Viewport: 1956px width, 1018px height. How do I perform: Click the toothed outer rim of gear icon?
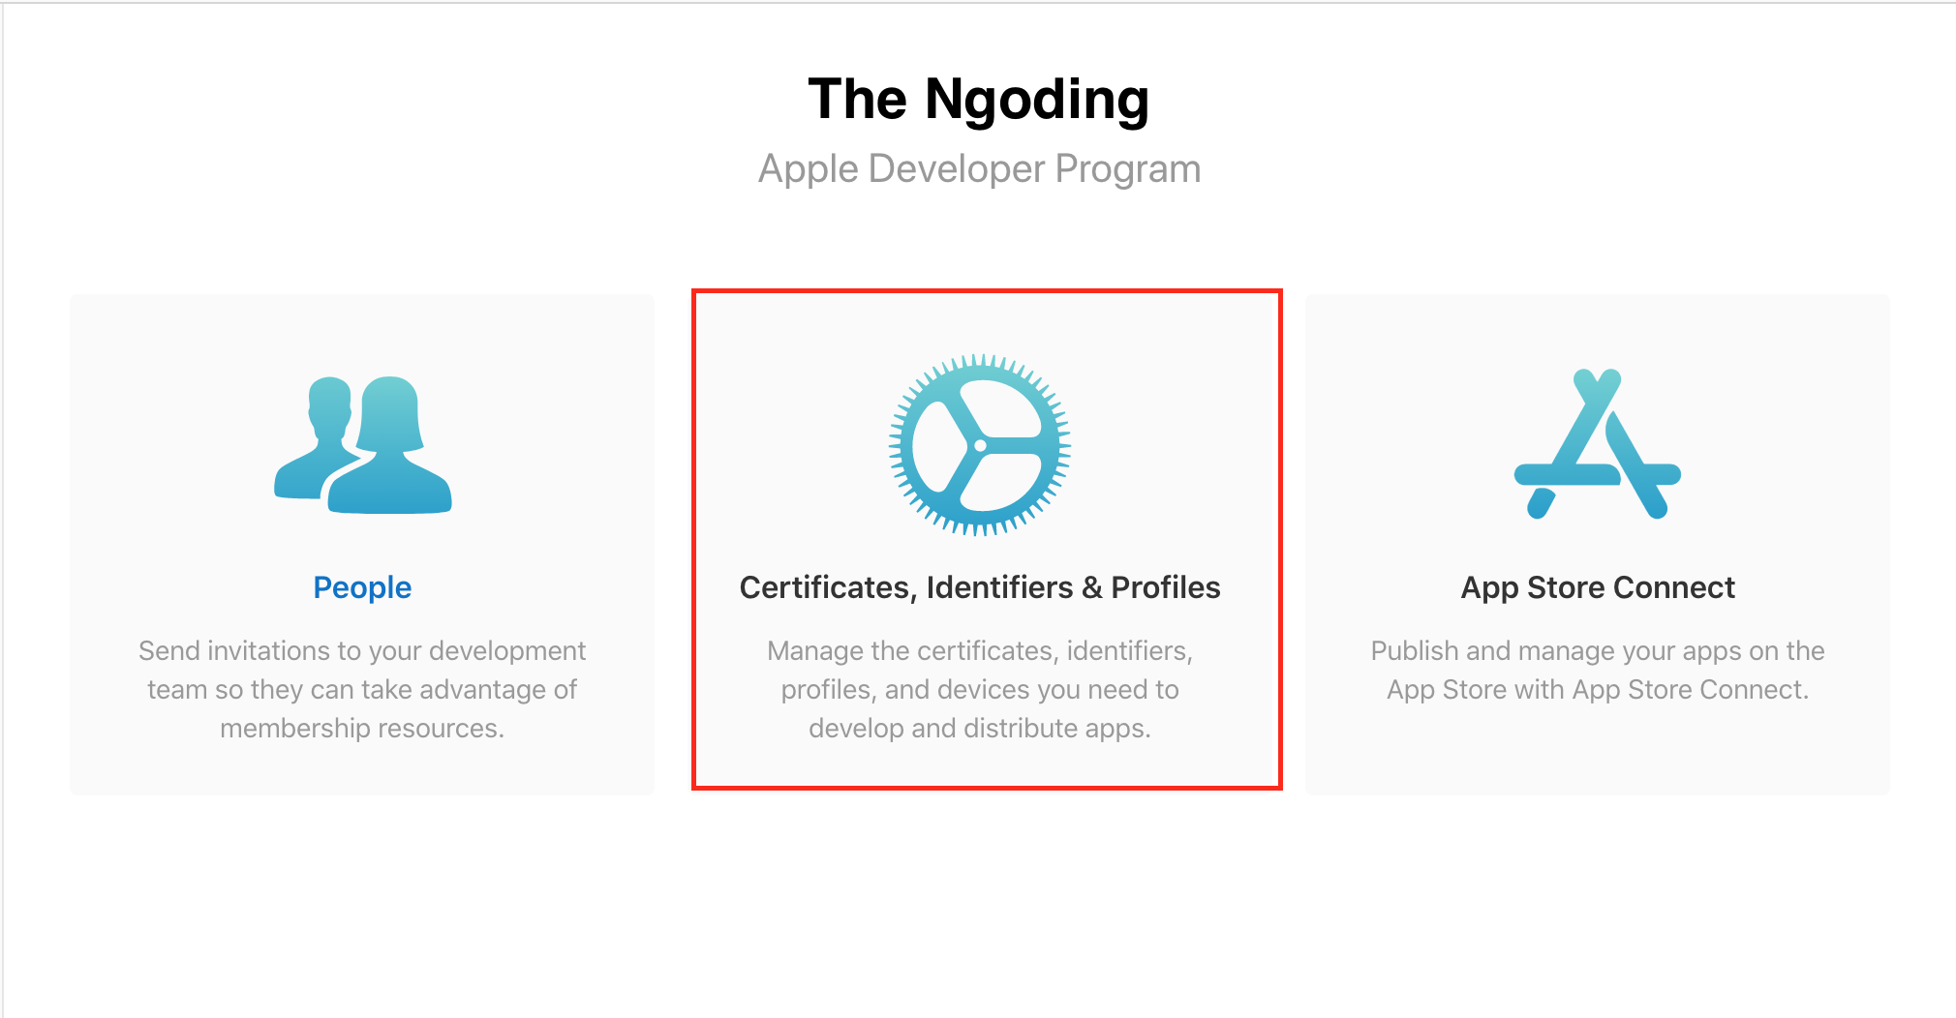[x=980, y=361]
